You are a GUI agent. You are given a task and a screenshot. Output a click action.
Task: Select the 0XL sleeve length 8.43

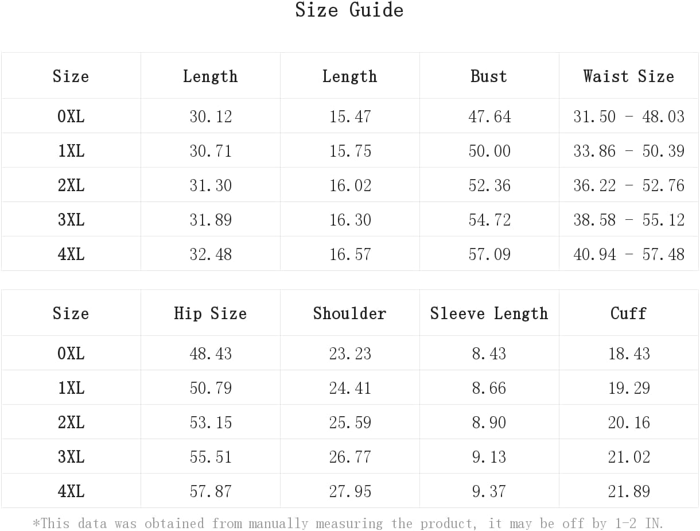click(x=489, y=354)
